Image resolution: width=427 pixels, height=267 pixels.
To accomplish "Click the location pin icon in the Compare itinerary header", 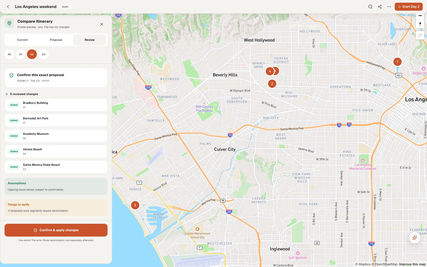I will [x=9, y=23].
